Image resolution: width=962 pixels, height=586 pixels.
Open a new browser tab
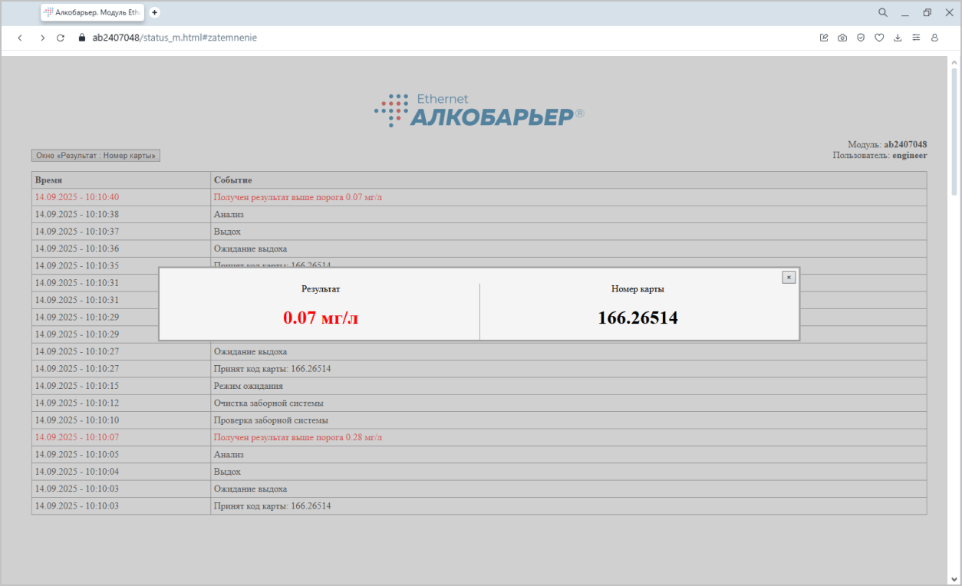click(x=154, y=12)
